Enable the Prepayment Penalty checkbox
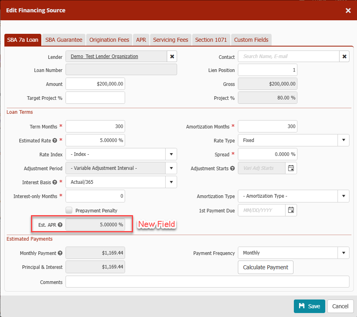Viewport: 357px width, 317px height. (69, 210)
